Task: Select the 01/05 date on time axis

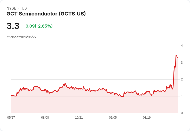Action: (113, 117)
